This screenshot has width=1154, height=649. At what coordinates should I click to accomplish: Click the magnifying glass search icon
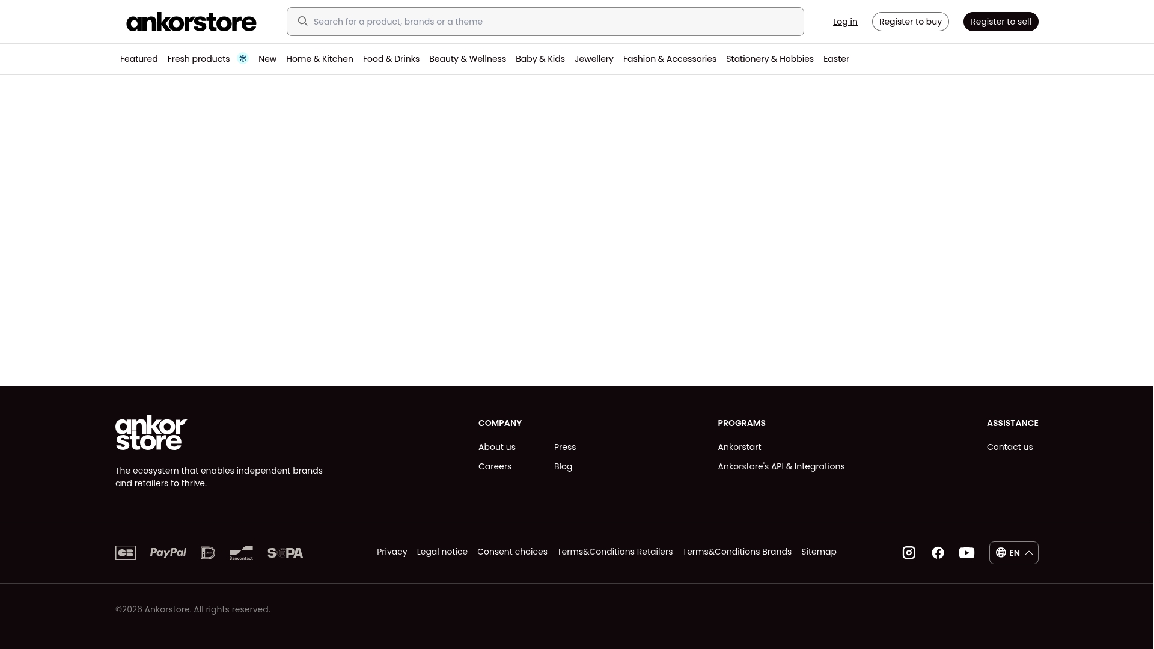coord(303,21)
